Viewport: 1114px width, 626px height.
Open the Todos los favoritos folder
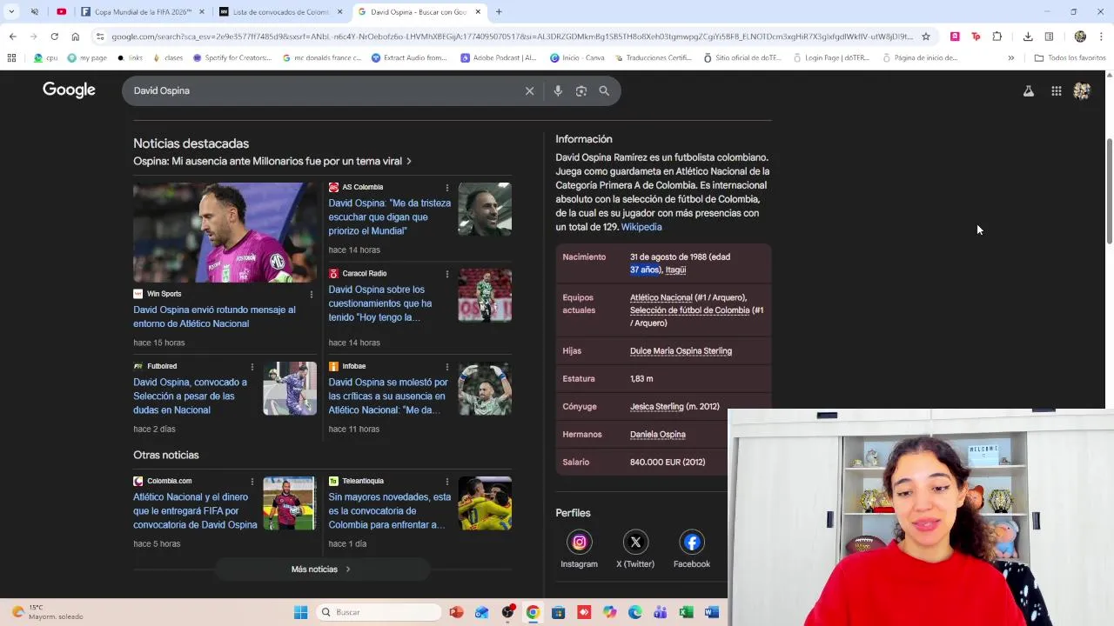(1070, 58)
